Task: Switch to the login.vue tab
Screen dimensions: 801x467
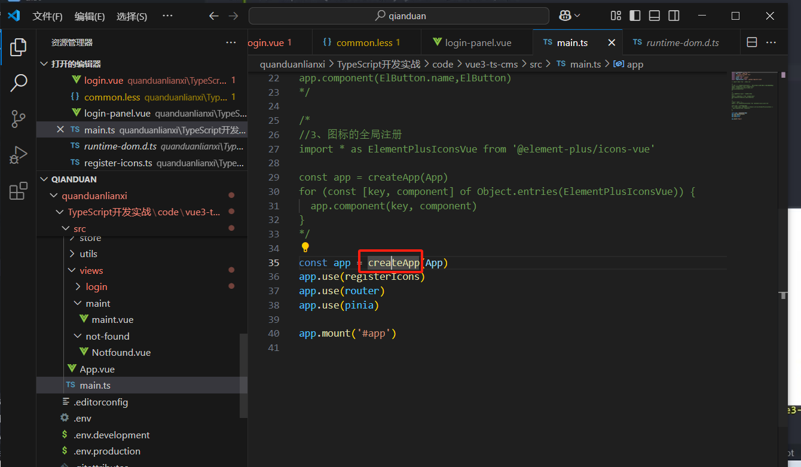Action: point(280,42)
